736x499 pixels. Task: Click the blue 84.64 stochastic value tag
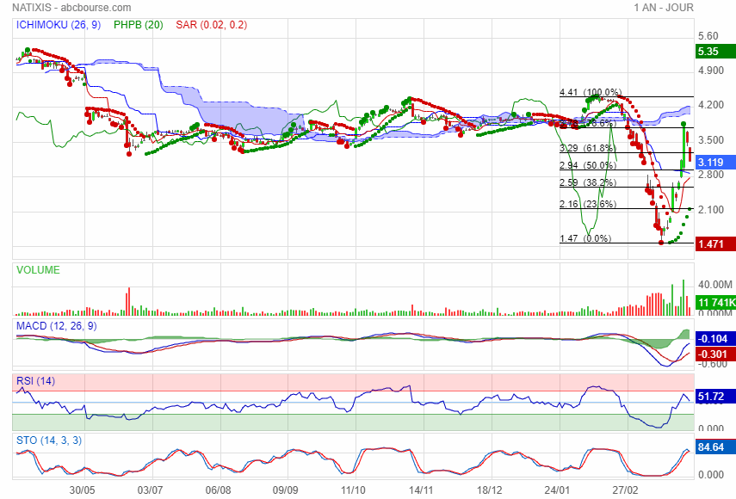click(x=715, y=447)
